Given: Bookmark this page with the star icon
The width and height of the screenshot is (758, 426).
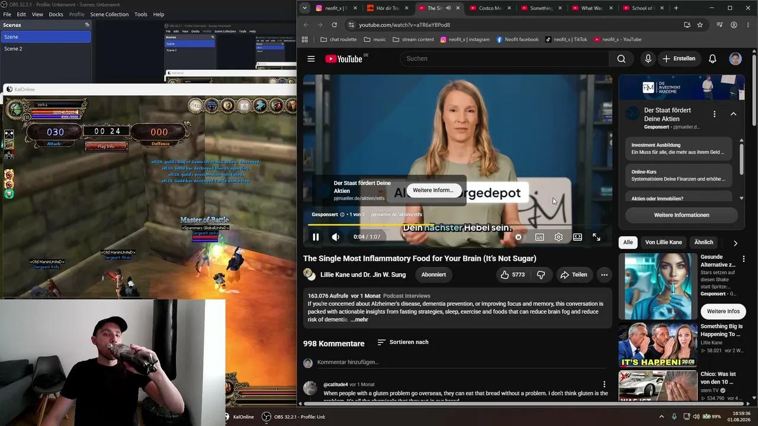Looking at the screenshot, I should (x=700, y=25).
